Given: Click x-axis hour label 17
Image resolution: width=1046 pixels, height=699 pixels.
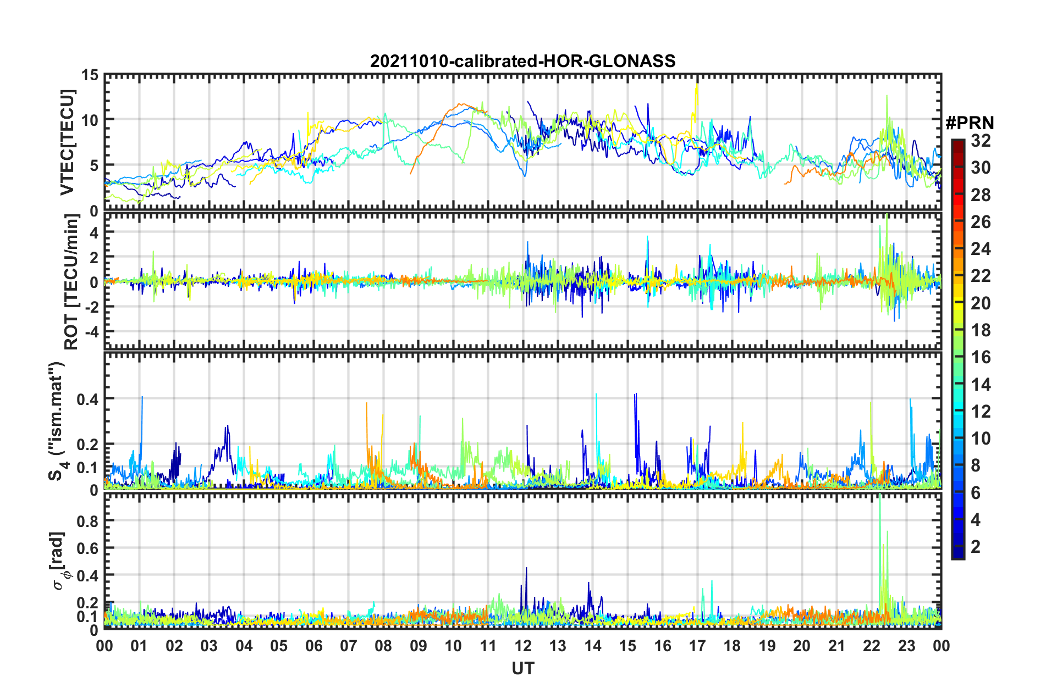Looking at the screenshot, I should click(697, 645).
